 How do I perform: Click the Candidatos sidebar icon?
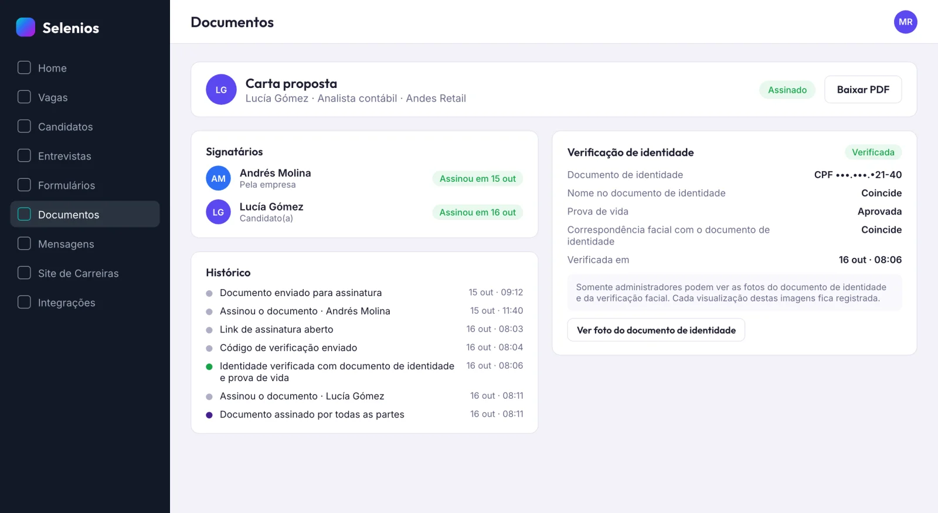click(x=24, y=126)
